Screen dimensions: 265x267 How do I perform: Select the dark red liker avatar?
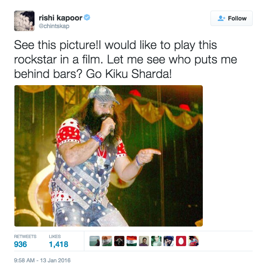119,241
